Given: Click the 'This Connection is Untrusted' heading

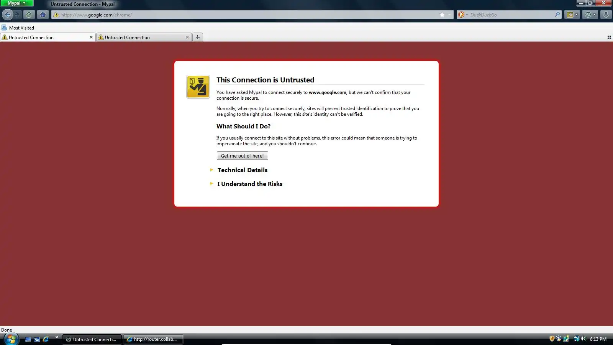Looking at the screenshot, I should coord(265,80).
